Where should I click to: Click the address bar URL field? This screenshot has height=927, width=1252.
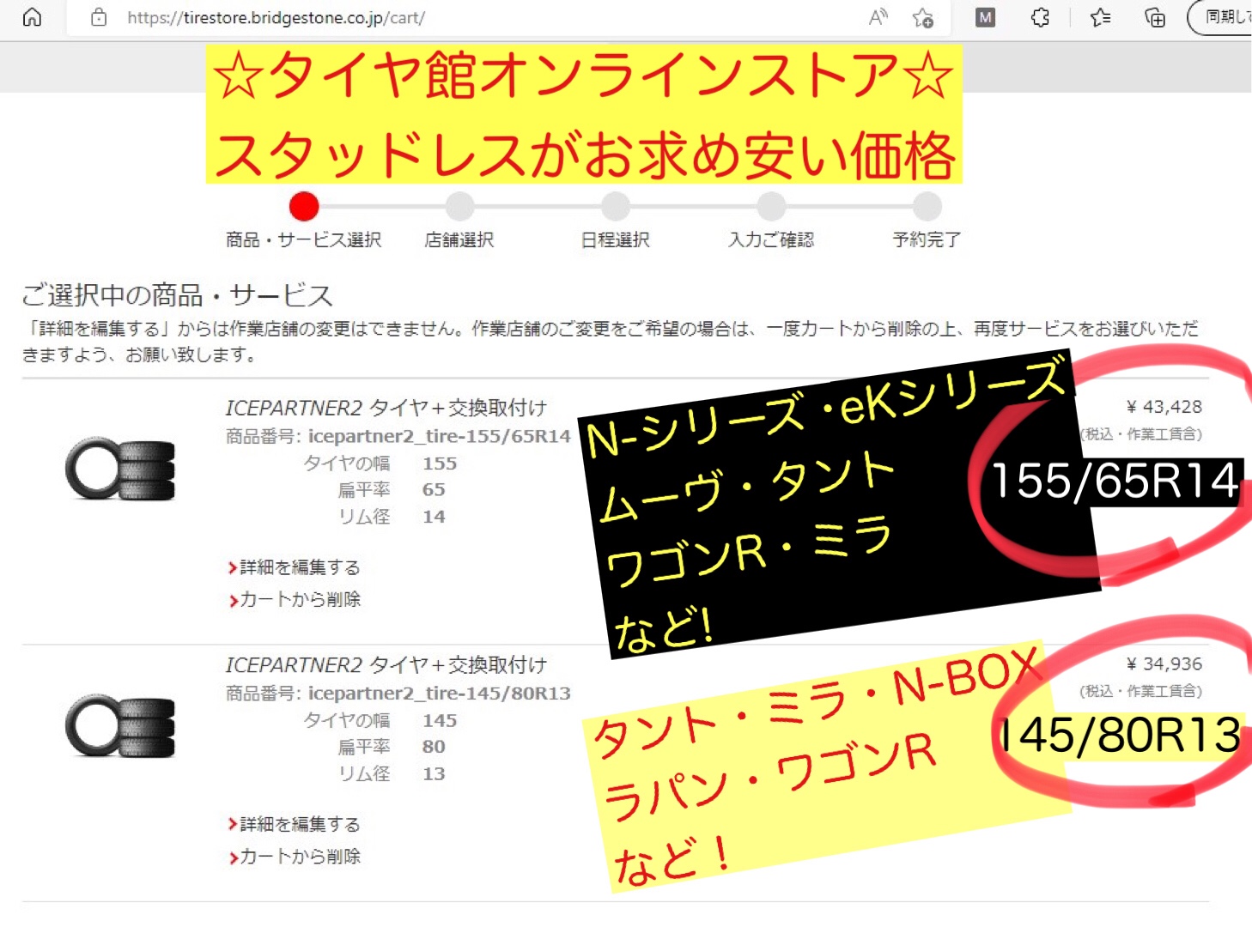[275, 17]
